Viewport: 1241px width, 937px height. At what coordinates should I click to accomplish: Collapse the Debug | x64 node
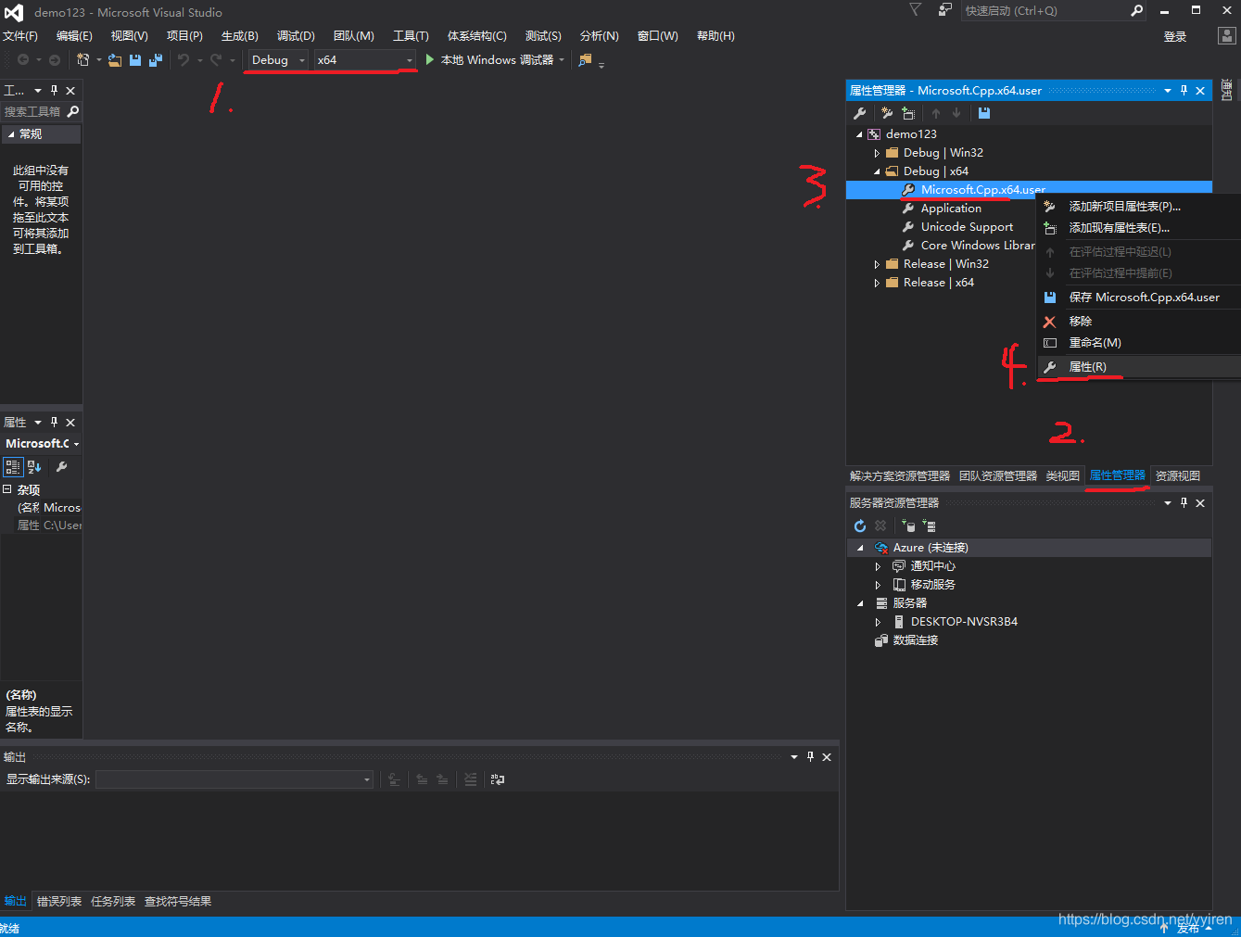pyautogui.click(x=877, y=171)
